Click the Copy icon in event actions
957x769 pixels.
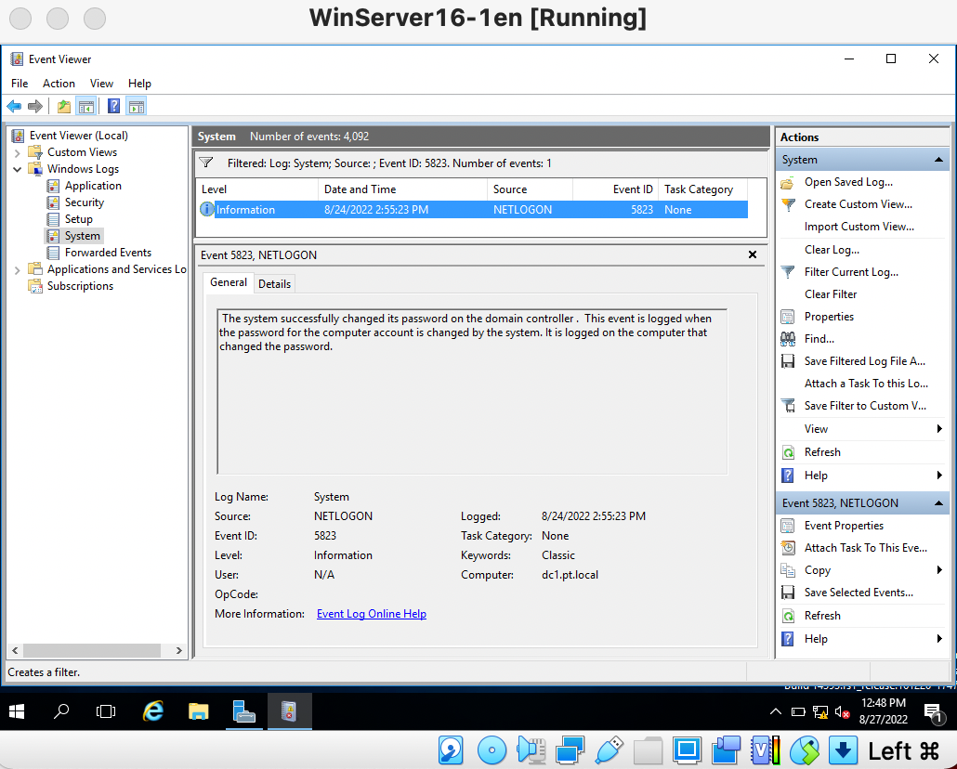pos(788,570)
